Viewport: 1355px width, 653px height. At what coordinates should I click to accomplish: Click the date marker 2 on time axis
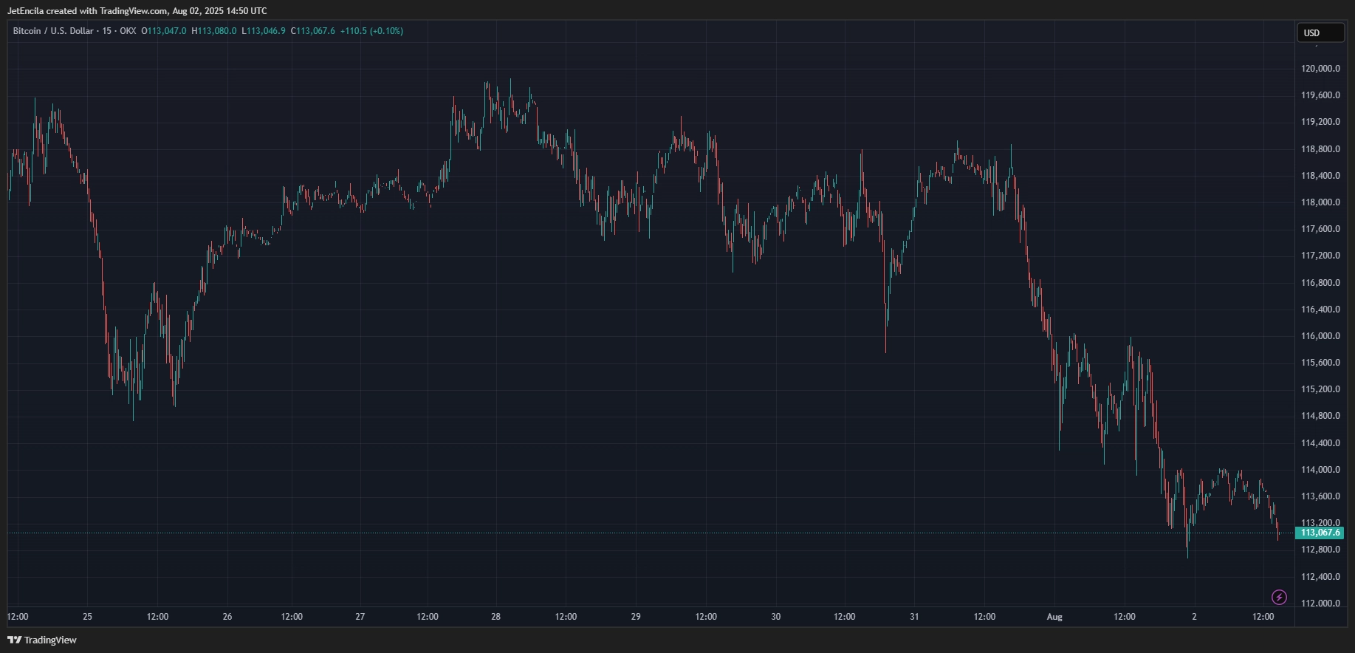pos(1194,617)
